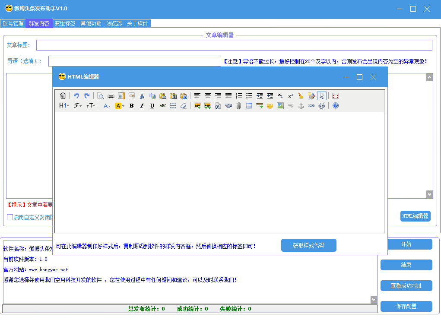Image resolution: width=441 pixels, height=323 pixels.
Task: Switch to 关于软件 tab
Action: point(137,23)
